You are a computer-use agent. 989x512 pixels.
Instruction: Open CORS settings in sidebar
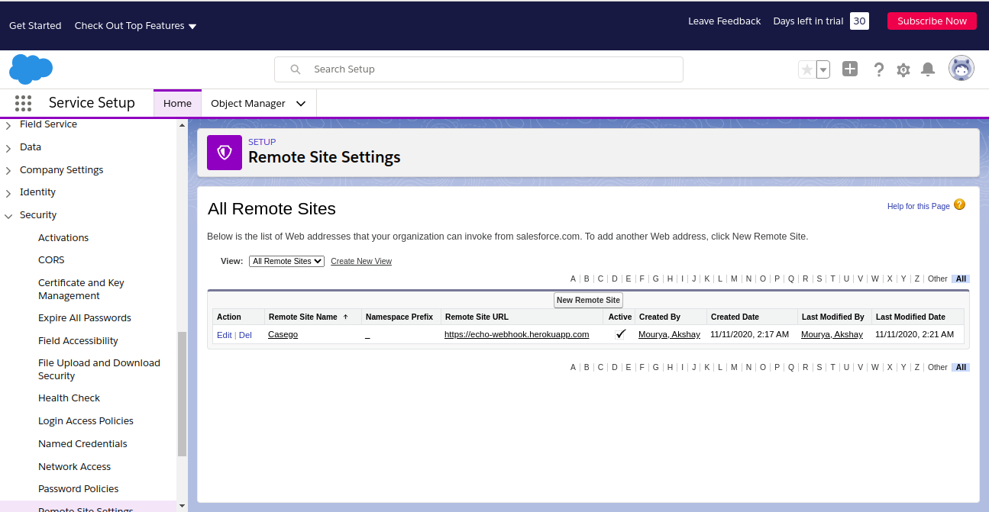51,260
